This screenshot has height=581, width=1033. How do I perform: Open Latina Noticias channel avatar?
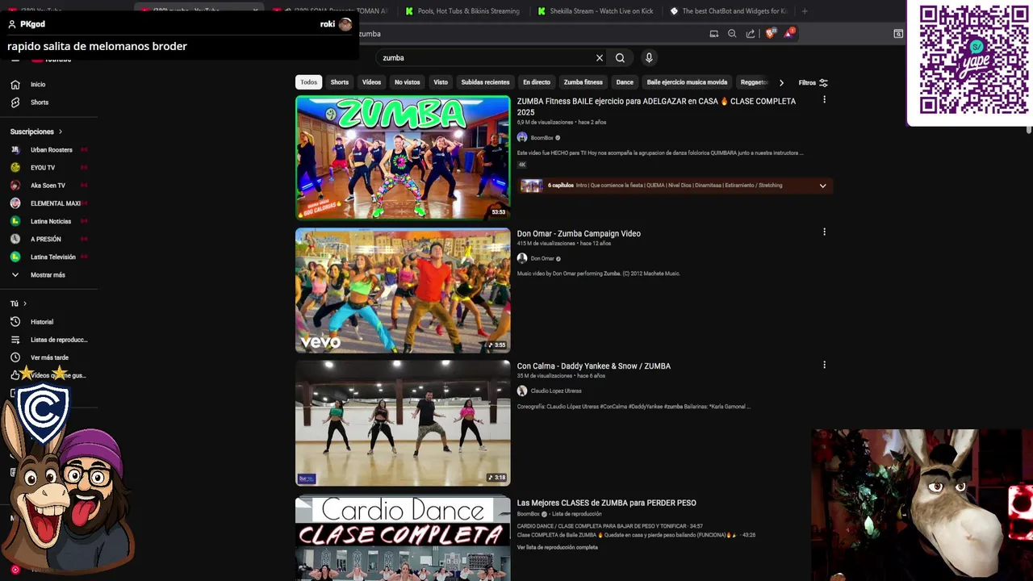click(15, 221)
